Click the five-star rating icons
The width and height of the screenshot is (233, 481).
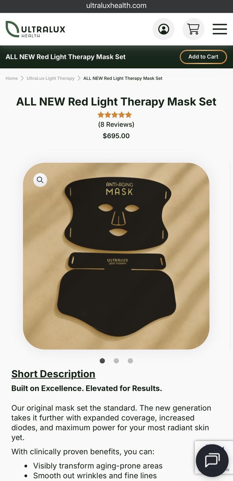tap(114, 115)
